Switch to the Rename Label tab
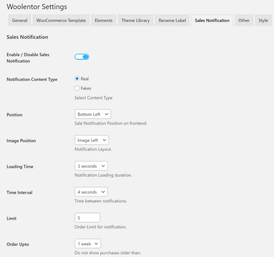Image resolution: width=274 pixels, height=257 pixels. tap(172, 20)
